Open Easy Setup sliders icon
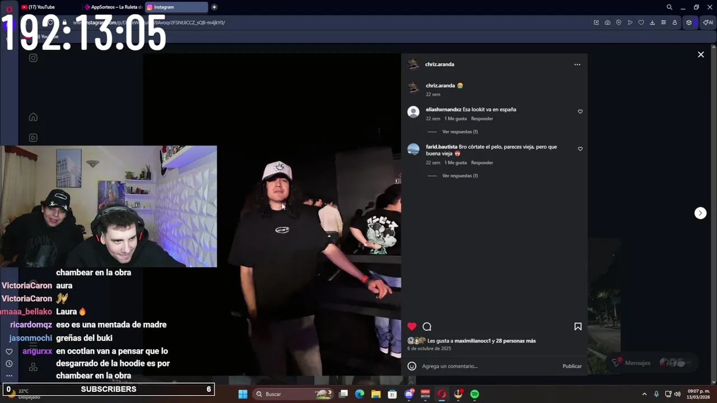The height and width of the screenshot is (403, 717). (x=663, y=22)
